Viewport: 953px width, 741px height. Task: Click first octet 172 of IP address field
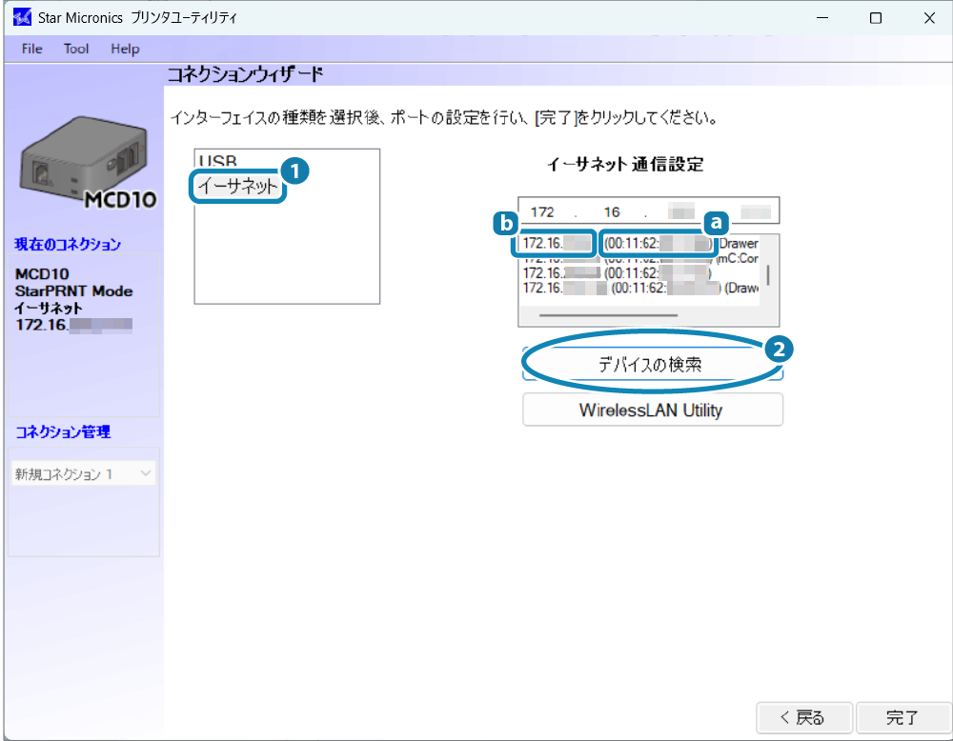542,211
